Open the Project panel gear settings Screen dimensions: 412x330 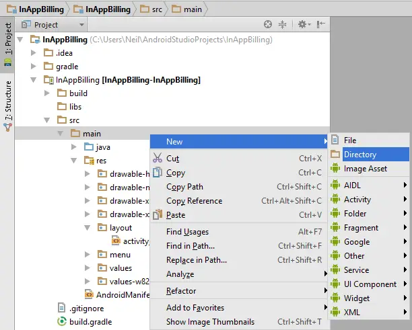(x=304, y=24)
